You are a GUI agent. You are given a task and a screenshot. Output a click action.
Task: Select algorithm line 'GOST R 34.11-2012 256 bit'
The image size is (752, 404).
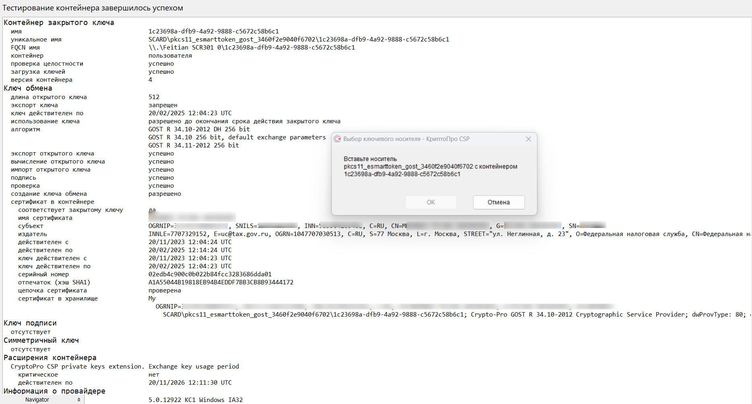[x=194, y=145]
